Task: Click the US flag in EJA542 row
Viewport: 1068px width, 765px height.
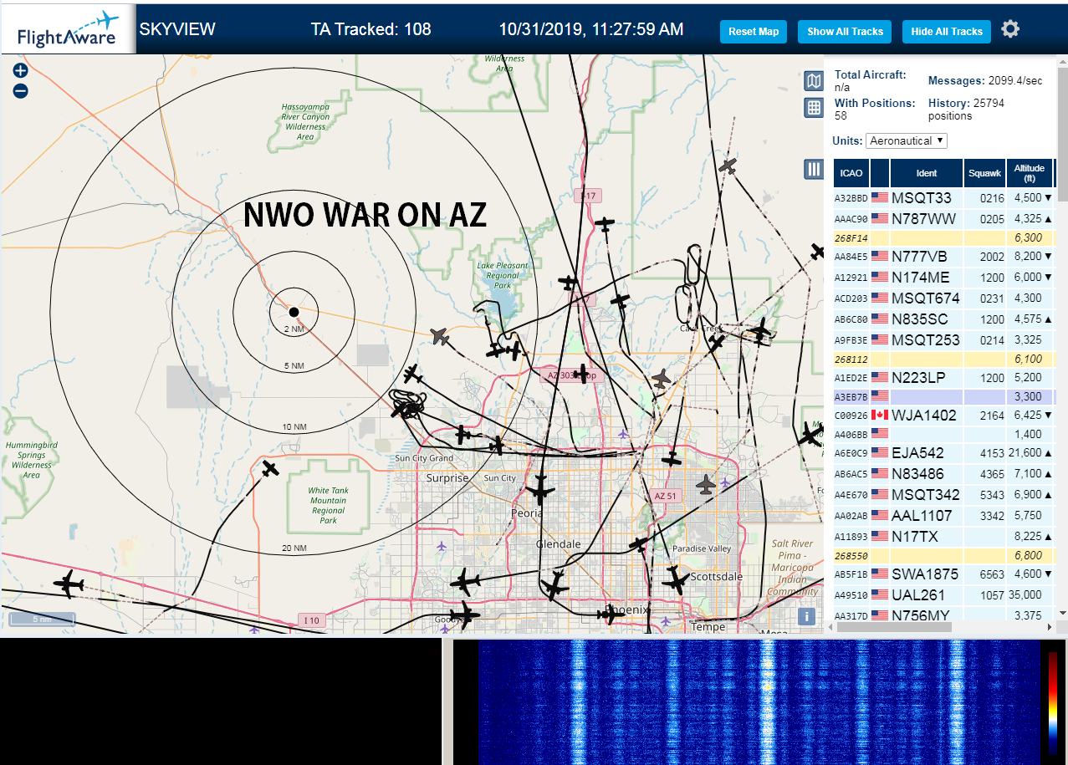Action: tap(879, 452)
